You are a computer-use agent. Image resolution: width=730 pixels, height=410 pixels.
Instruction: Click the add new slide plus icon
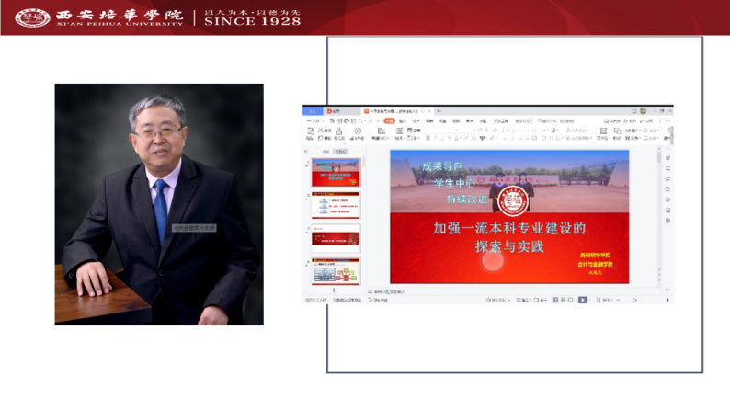point(334,290)
